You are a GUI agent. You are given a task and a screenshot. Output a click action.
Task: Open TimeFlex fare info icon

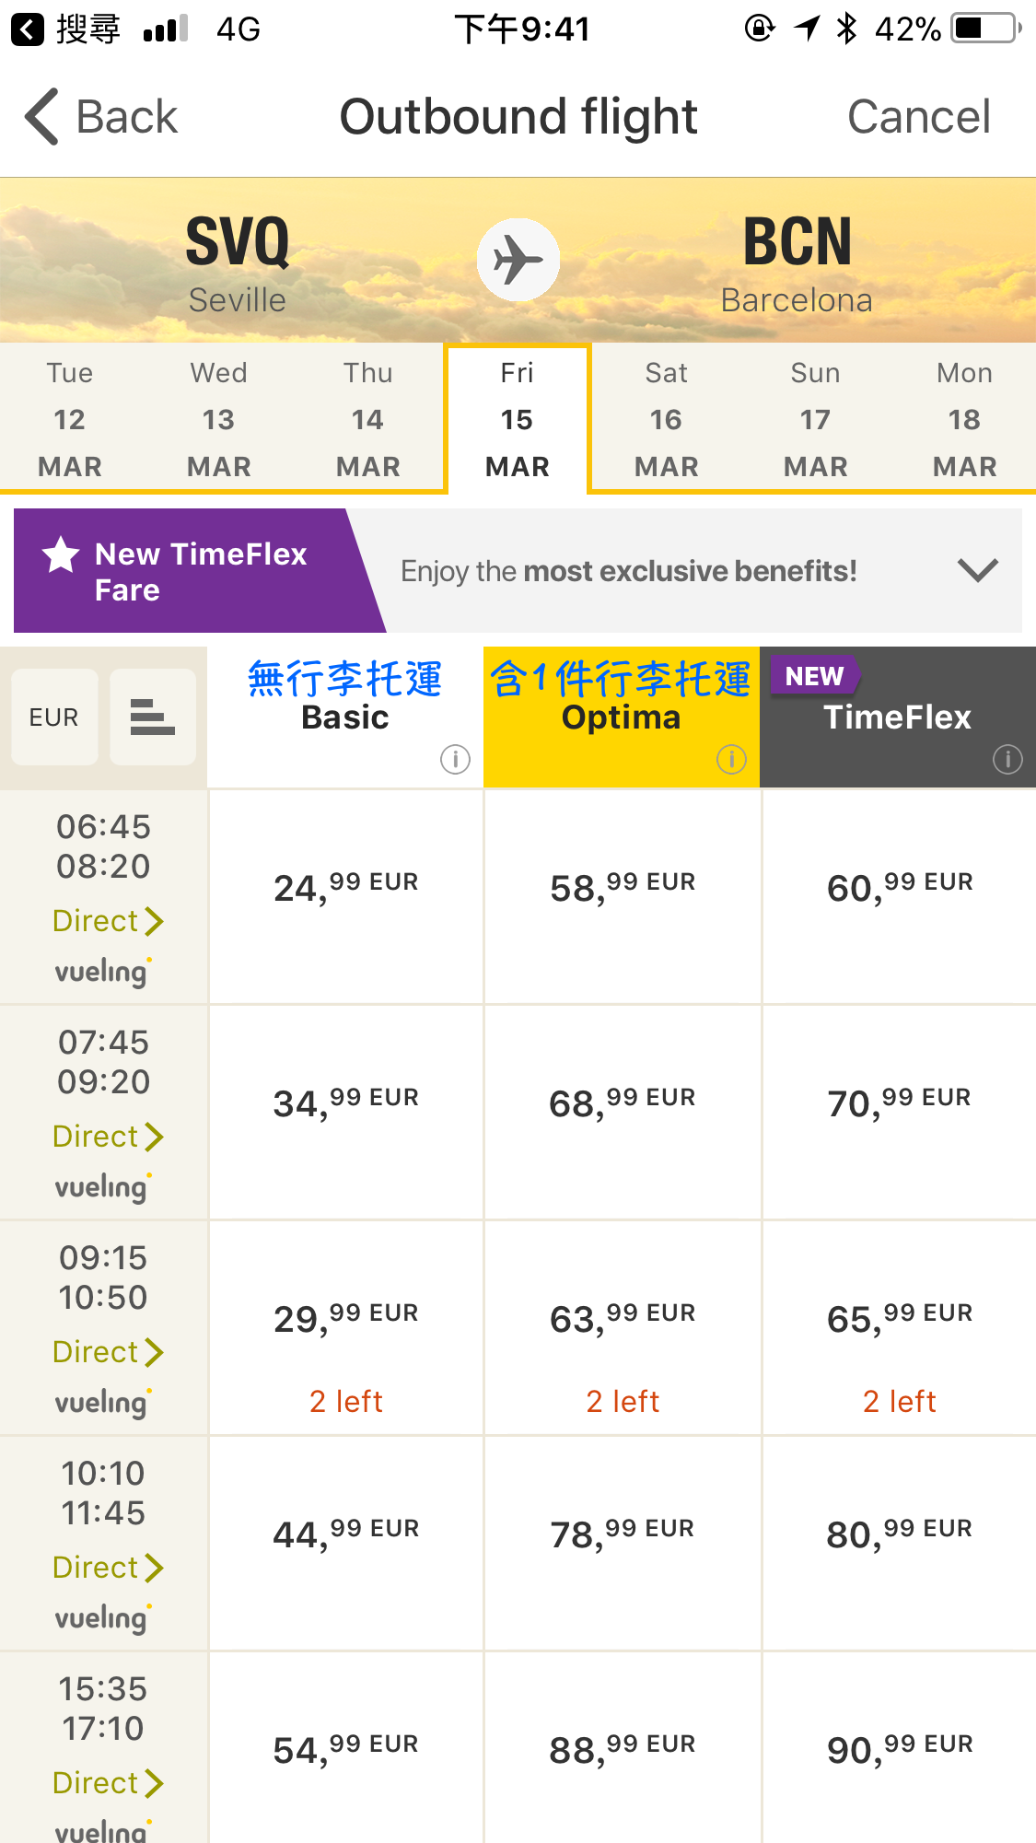tap(1007, 759)
